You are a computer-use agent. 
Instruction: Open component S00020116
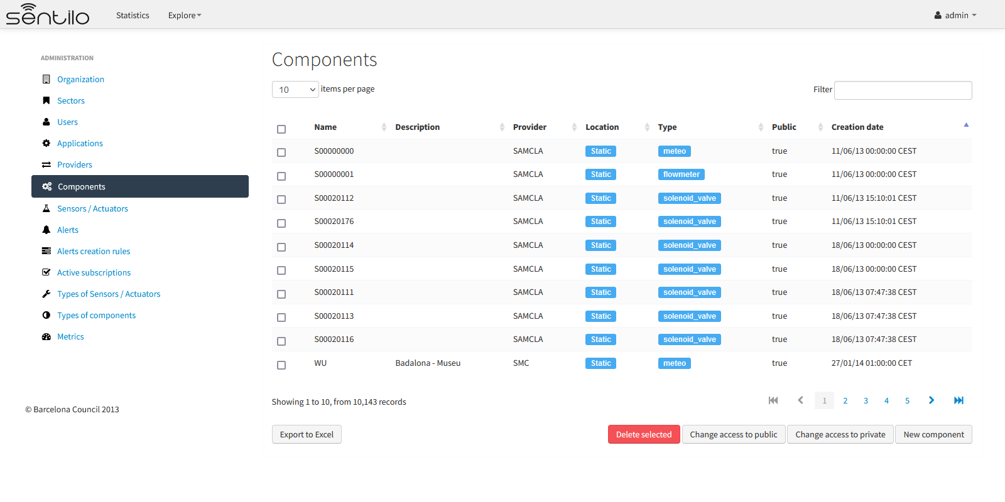coord(334,339)
